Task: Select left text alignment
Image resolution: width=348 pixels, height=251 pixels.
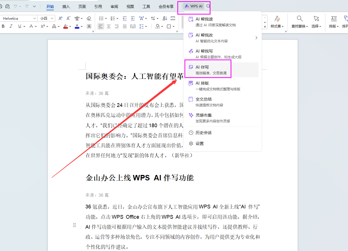Action: pos(101,26)
